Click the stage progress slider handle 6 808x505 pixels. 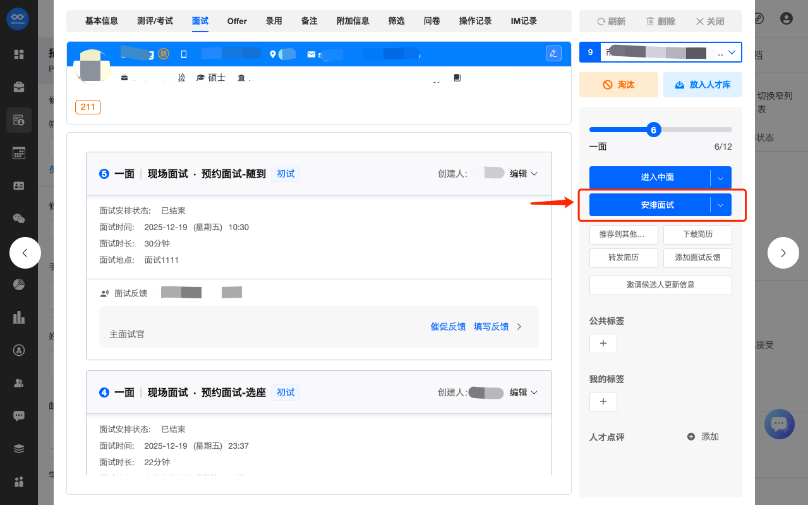tap(653, 130)
